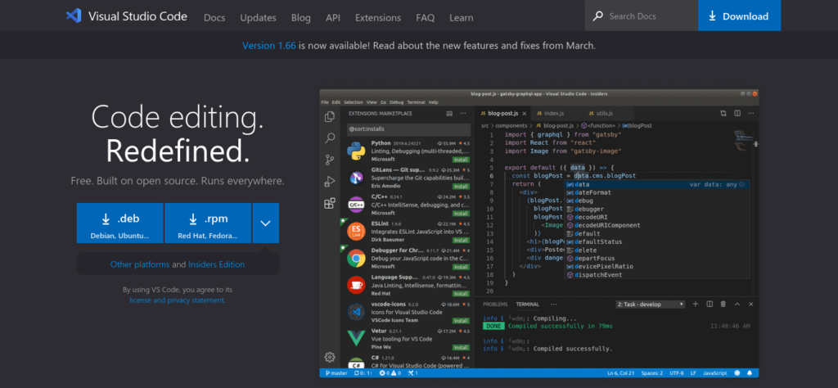Click the blue Download button in header

739,16
